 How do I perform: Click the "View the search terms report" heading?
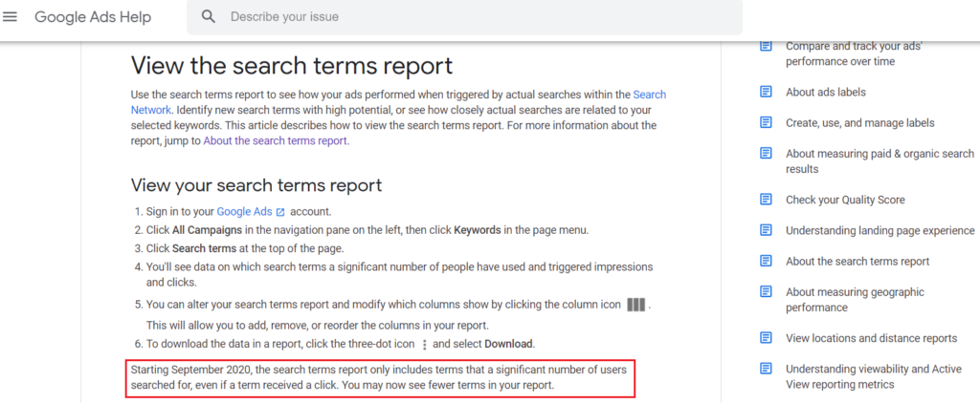(x=291, y=66)
